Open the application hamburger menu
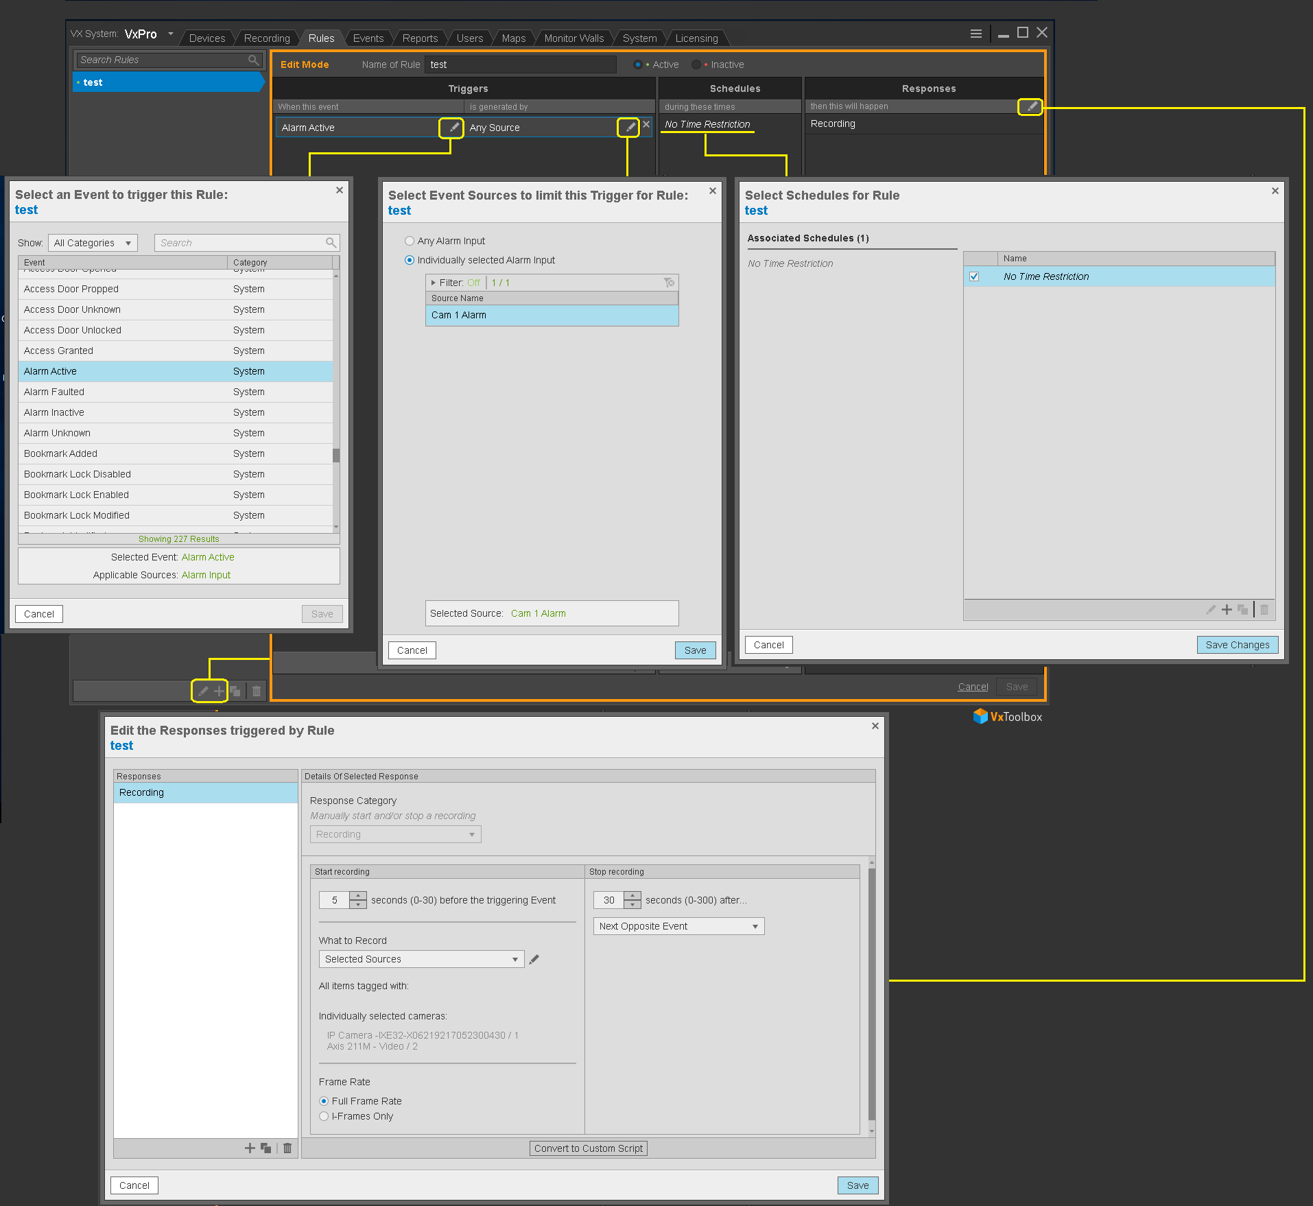Image resolution: width=1313 pixels, height=1206 pixels. (976, 33)
